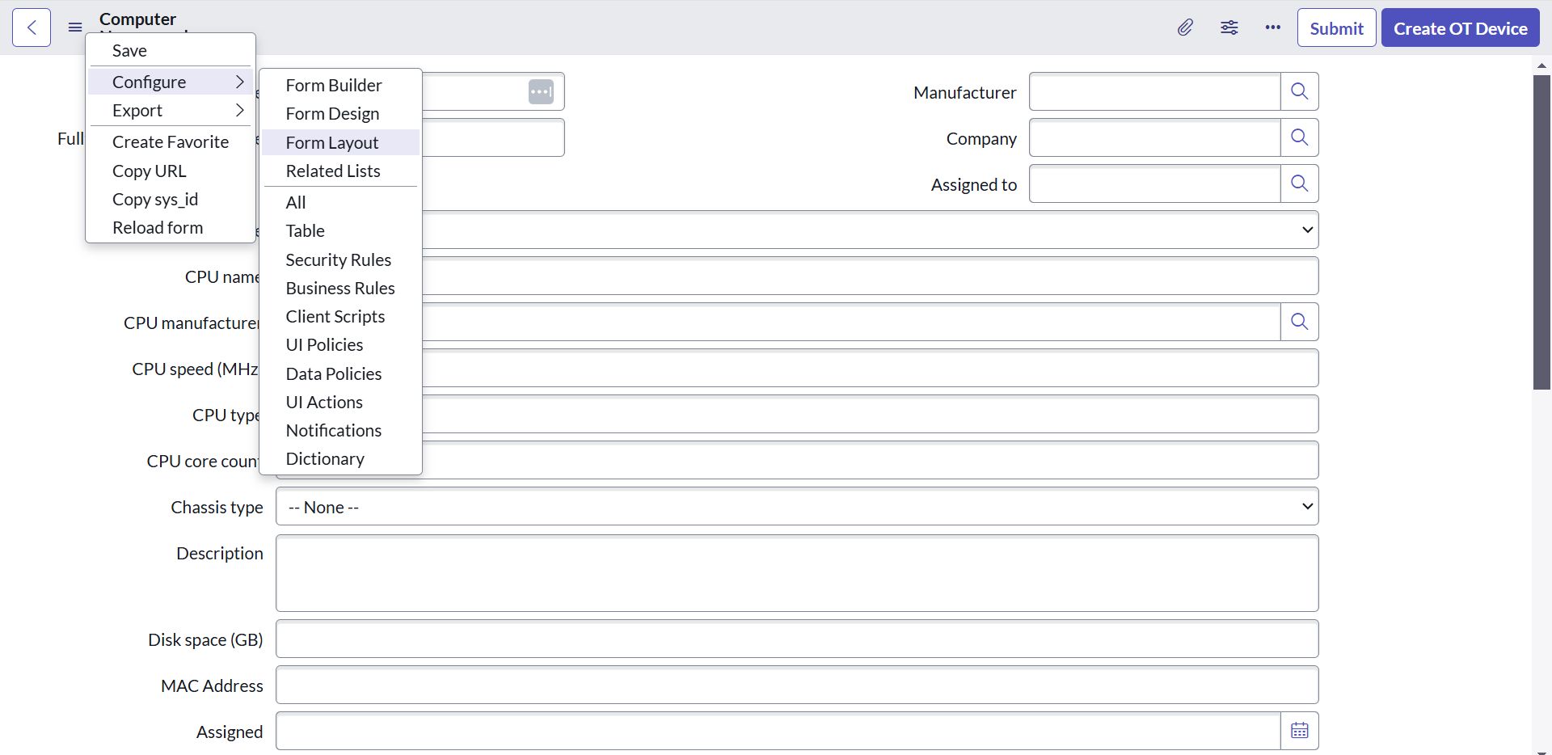The height and width of the screenshot is (755, 1552).
Task: Expand the Configure submenu
Action: coord(171,82)
